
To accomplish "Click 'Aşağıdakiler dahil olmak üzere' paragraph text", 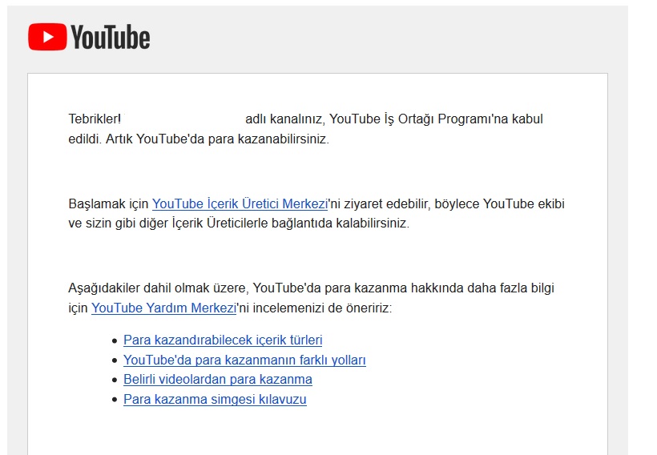I will [x=159, y=288].
